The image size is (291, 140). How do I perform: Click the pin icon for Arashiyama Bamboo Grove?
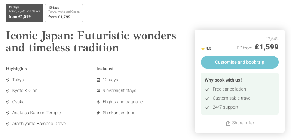coord(8,124)
